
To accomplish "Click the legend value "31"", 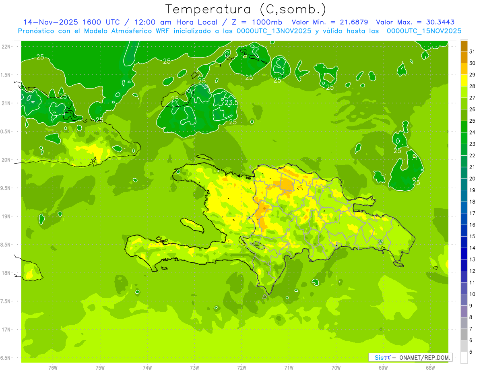I will click(x=473, y=52).
